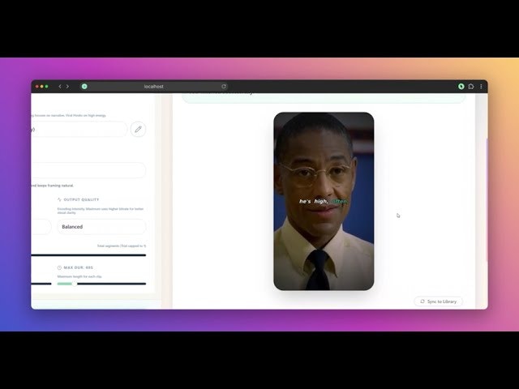Click the MAX DUR: 60S label

pyautogui.click(x=78, y=267)
